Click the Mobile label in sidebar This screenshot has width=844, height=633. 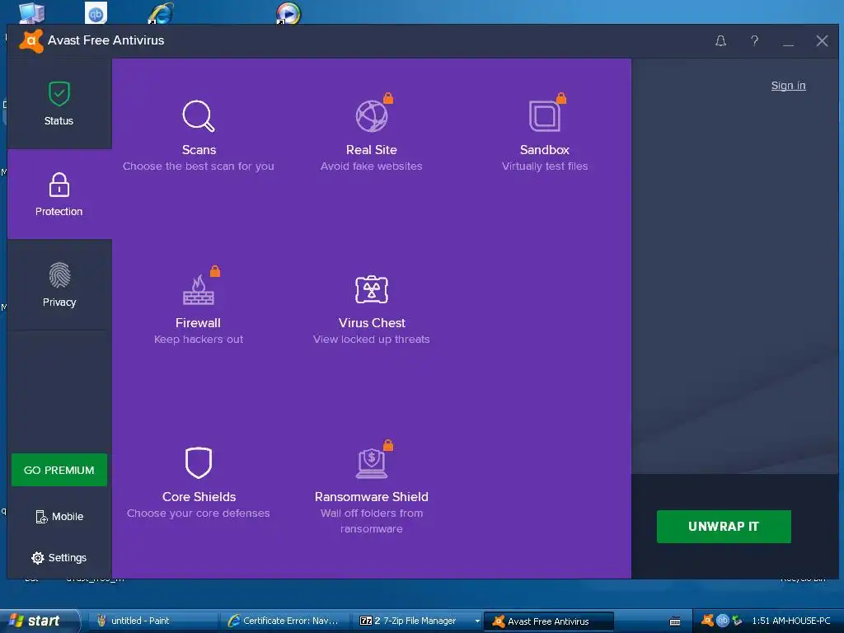click(x=68, y=517)
